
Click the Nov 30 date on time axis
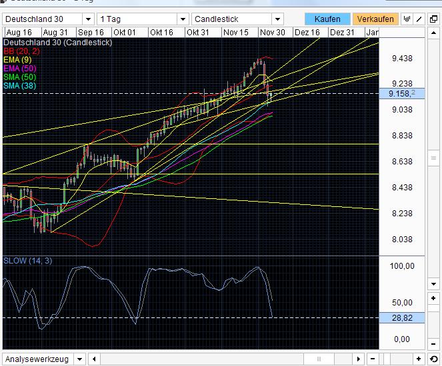tap(272, 33)
